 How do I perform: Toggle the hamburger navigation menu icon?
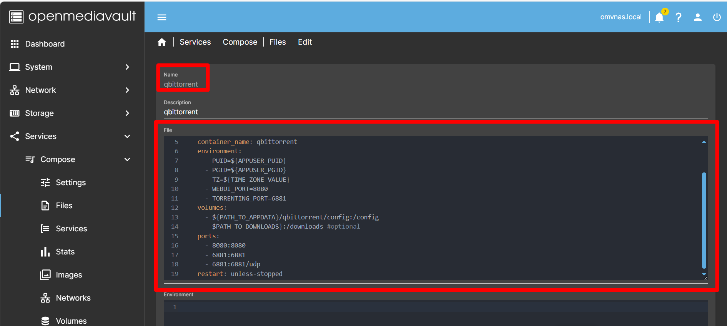[162, 17]
